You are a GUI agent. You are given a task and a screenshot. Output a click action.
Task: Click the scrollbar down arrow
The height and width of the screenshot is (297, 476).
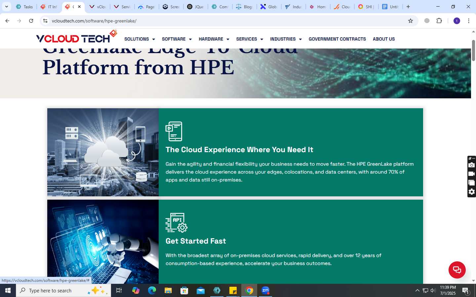click(473, 281)
